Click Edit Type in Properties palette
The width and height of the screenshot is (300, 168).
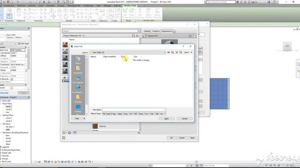click(x=23, y=43)
